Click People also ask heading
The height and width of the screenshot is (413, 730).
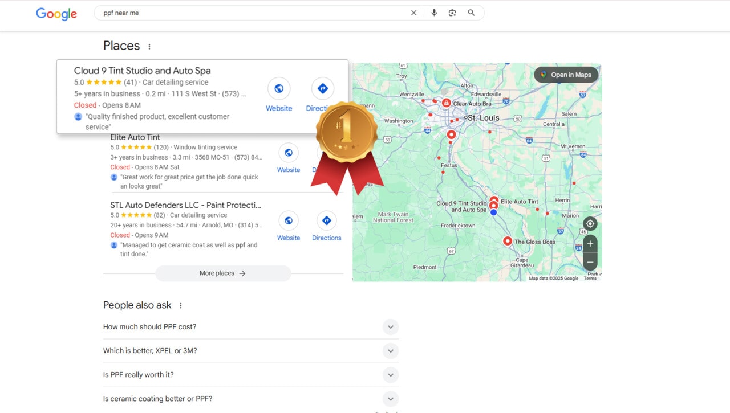137,305
